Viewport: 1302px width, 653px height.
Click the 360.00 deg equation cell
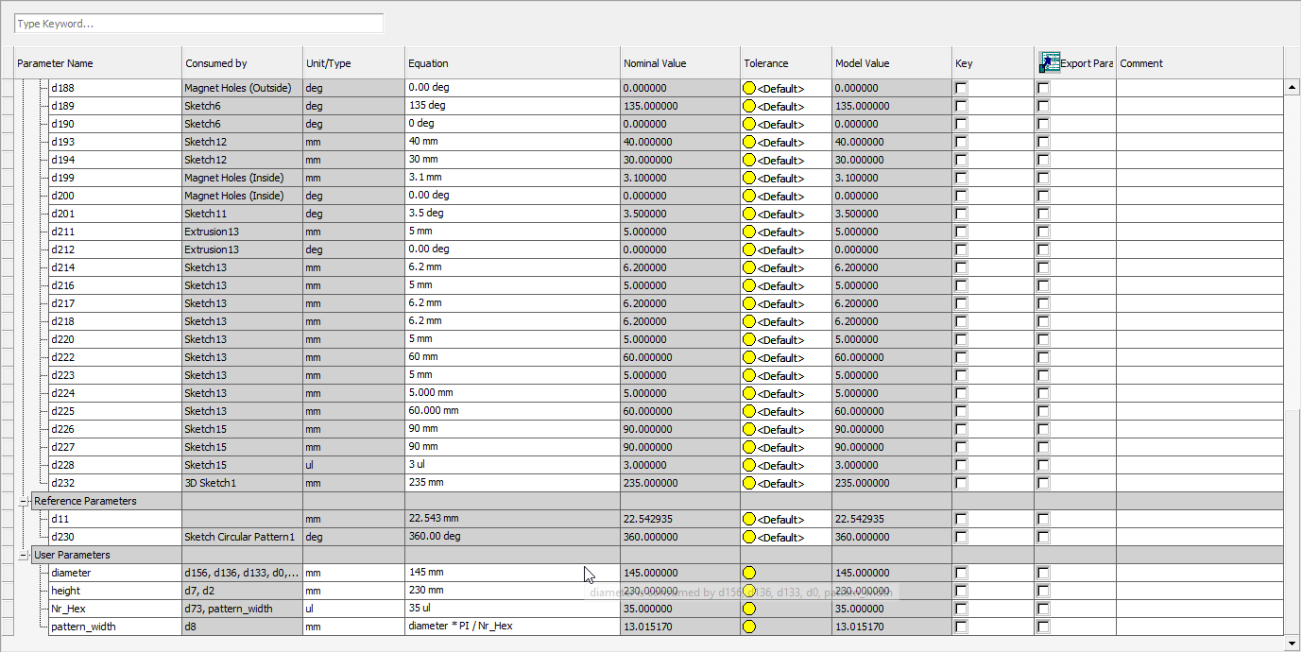[513, 537]
